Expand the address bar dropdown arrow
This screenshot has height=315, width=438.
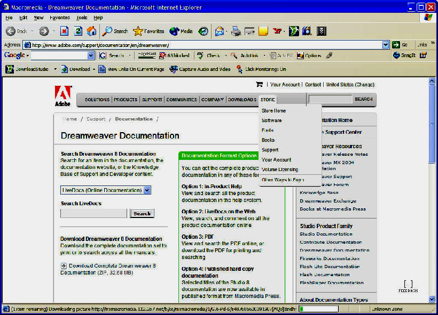(386, 45)
